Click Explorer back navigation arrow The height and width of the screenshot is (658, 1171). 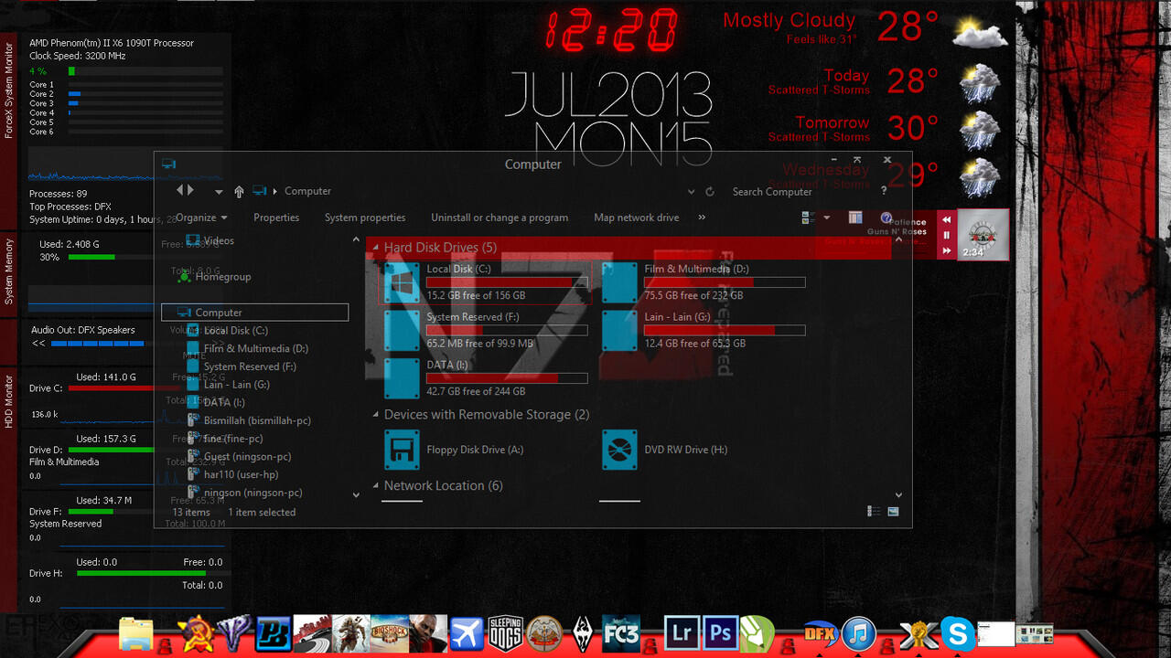pos(180,190)
